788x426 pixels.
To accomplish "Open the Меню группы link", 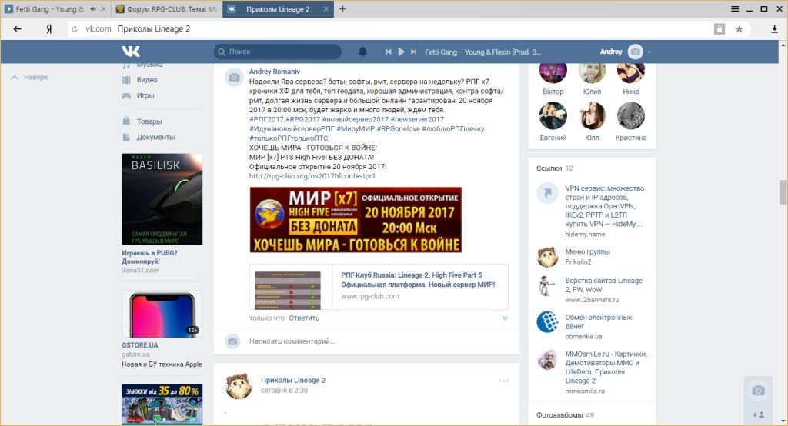I will click(587, 251).
